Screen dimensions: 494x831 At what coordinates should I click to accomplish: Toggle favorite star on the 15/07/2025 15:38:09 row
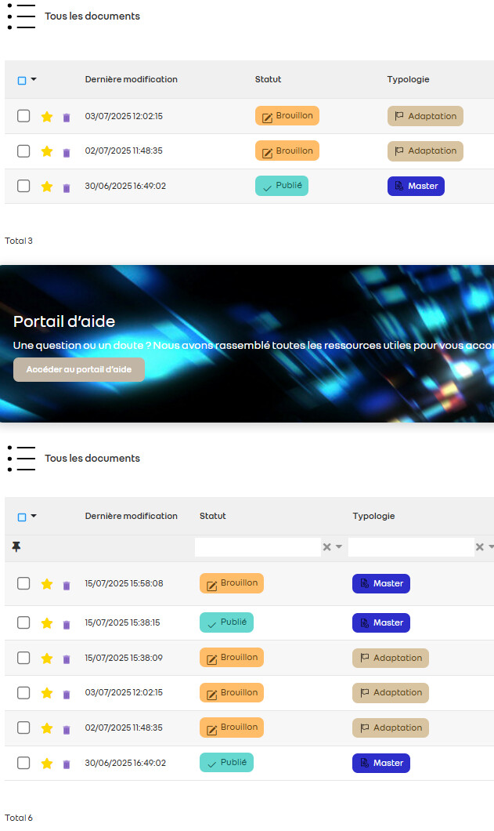[47, 659]
